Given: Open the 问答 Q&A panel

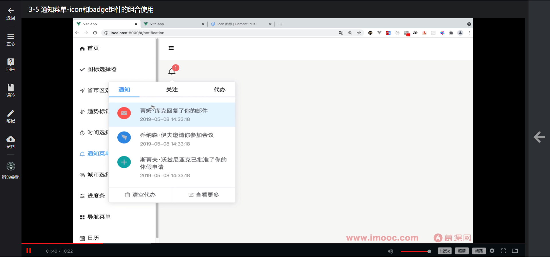Looking at the screenshot, I should click(x=11, y=65).
